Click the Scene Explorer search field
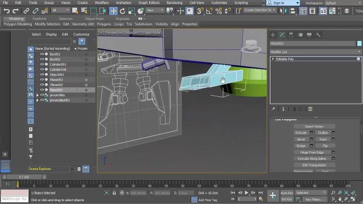Screen dimensions: 363x204 (50, 41)
